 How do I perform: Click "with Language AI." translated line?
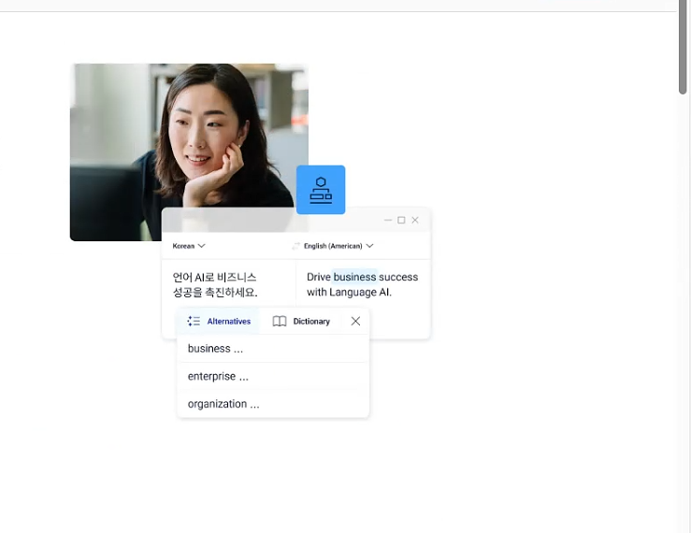click(349, 292)
